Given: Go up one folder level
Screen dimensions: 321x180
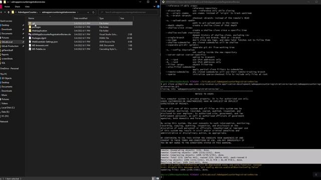Looking at the screenshot, I should [9, 12].
